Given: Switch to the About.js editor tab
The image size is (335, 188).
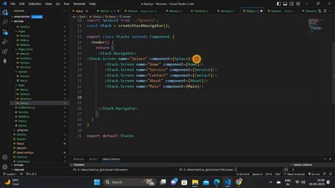Looking at the screenshot, I should point(175,11).
